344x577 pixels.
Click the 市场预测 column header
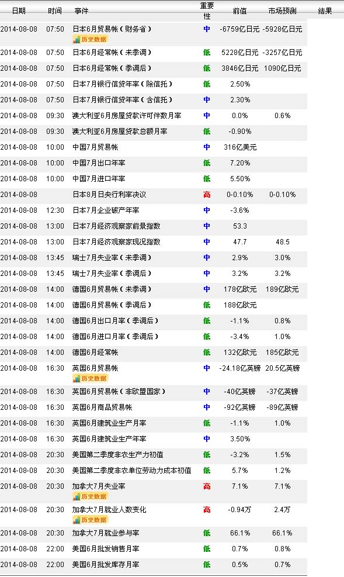click(x=282, y=11)
